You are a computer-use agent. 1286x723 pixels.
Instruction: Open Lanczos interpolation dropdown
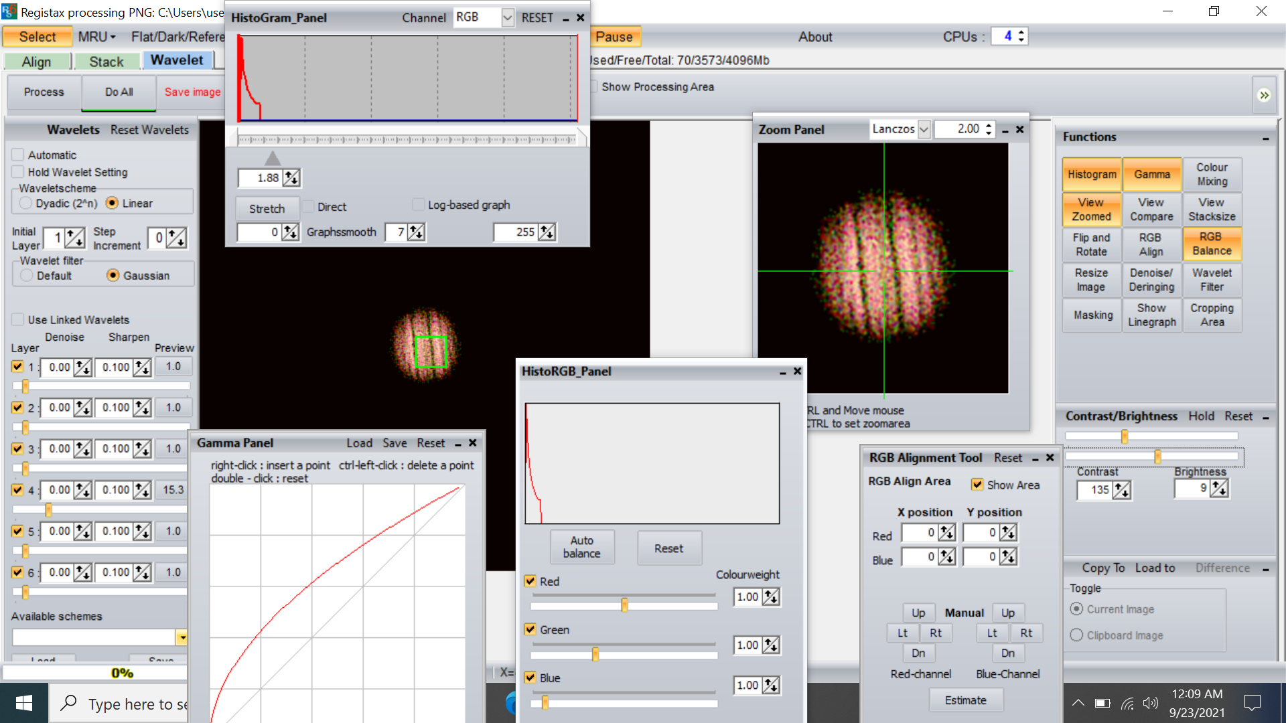[924, 129]
